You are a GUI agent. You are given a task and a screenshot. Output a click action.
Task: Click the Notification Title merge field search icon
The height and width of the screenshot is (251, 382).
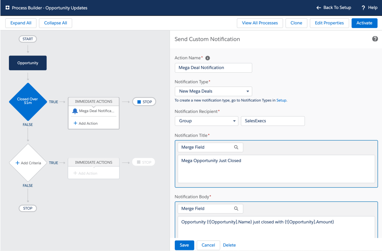click(x=236, y=147)
